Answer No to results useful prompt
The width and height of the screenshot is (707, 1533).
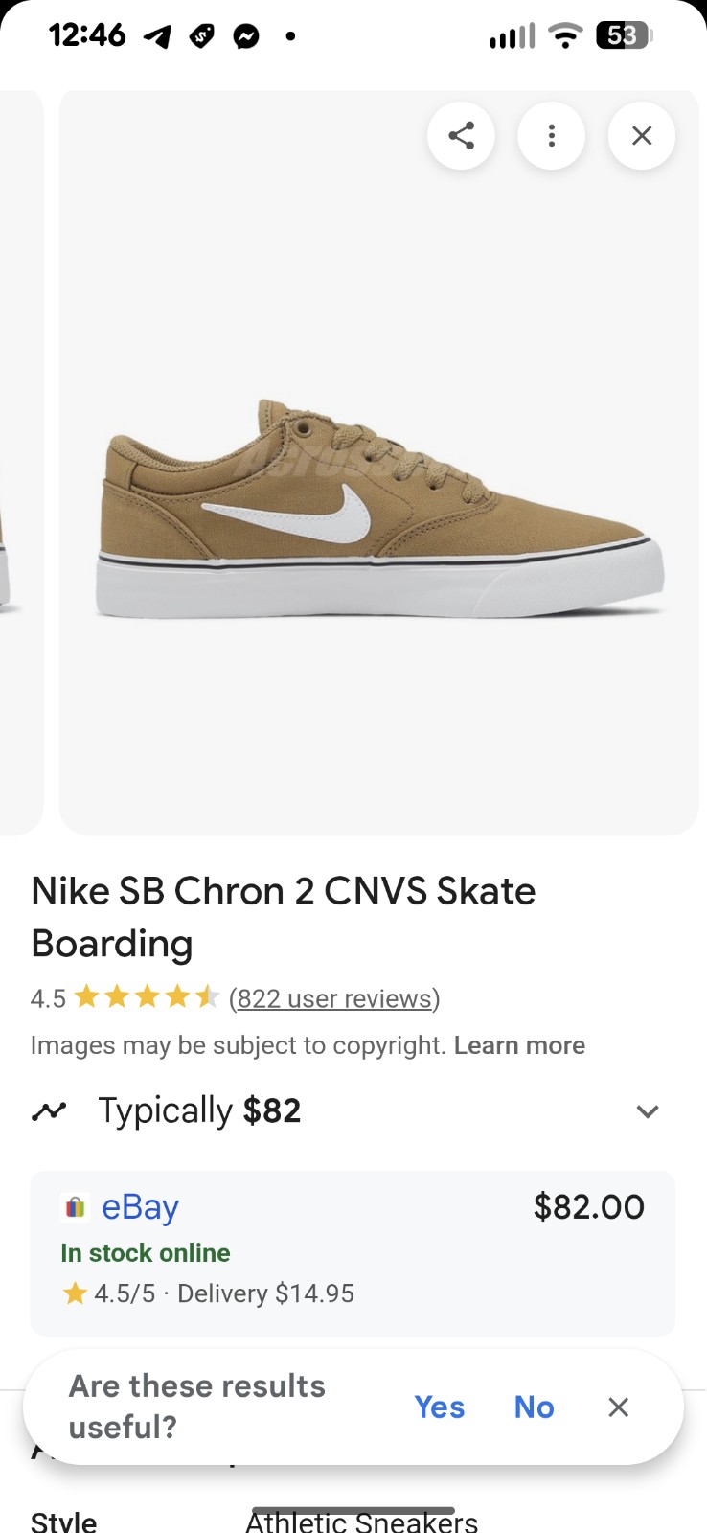click(534, 1407)
